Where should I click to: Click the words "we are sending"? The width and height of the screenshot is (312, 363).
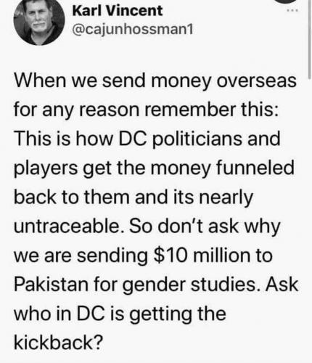[81, 256]
